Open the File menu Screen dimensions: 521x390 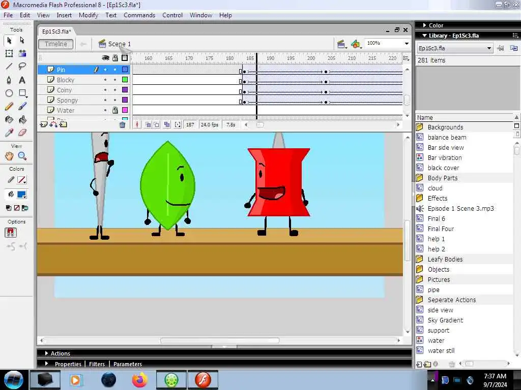(x=8, y=15)
